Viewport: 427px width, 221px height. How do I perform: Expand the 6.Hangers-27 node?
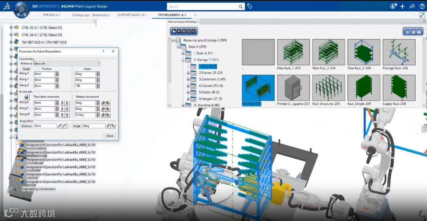pyautogui.click(x=188, y=99)
